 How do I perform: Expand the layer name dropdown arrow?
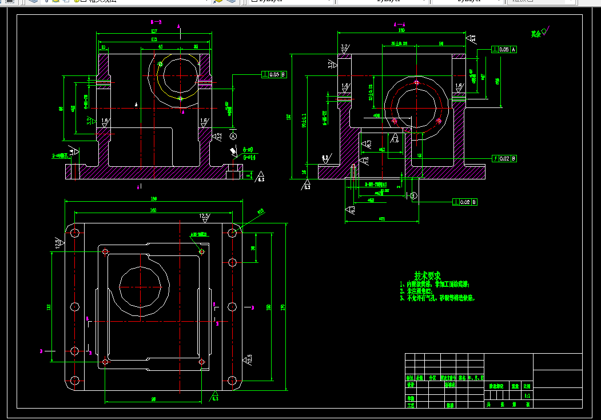coord(206,1)
